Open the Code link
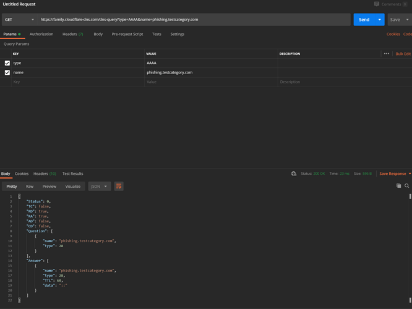Screen dimensions: 412x309 (408, 34)
